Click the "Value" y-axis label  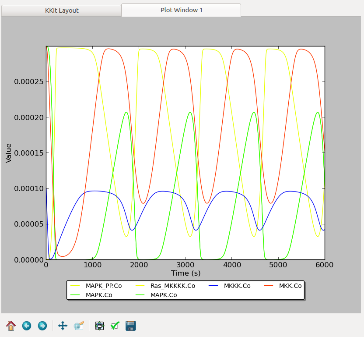point(9,153)
